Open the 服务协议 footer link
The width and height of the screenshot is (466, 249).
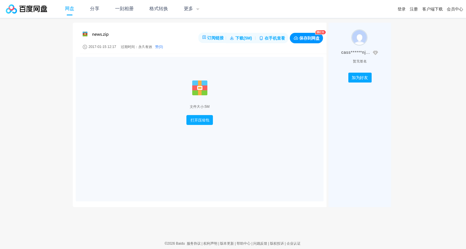[x=194, y=243]
